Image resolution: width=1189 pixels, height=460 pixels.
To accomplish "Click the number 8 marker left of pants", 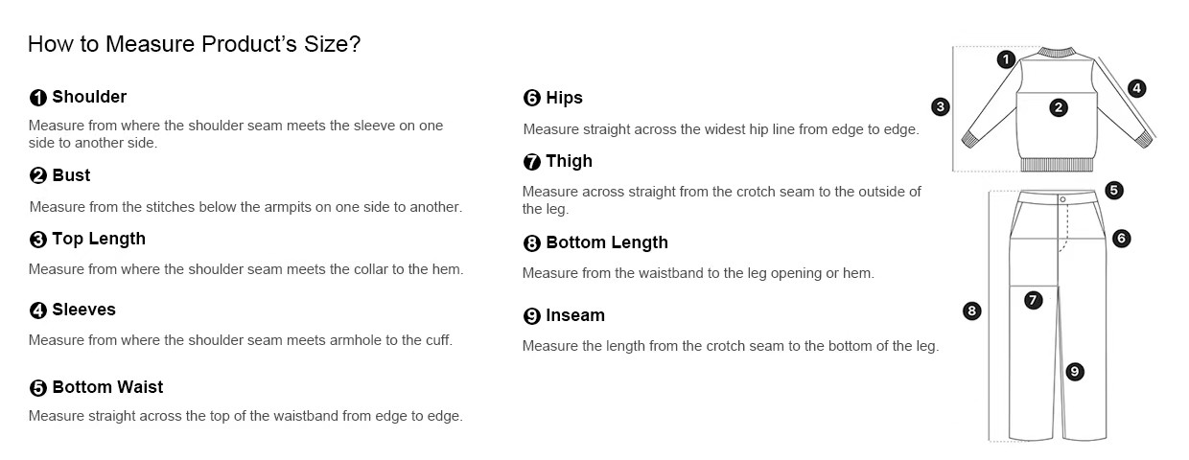I will 972,310.
